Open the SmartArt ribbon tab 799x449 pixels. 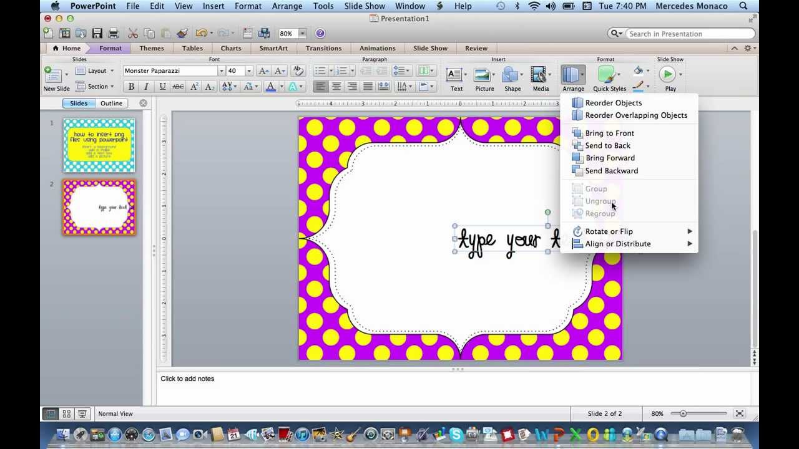pyautogui.click(x=273, y=48)
